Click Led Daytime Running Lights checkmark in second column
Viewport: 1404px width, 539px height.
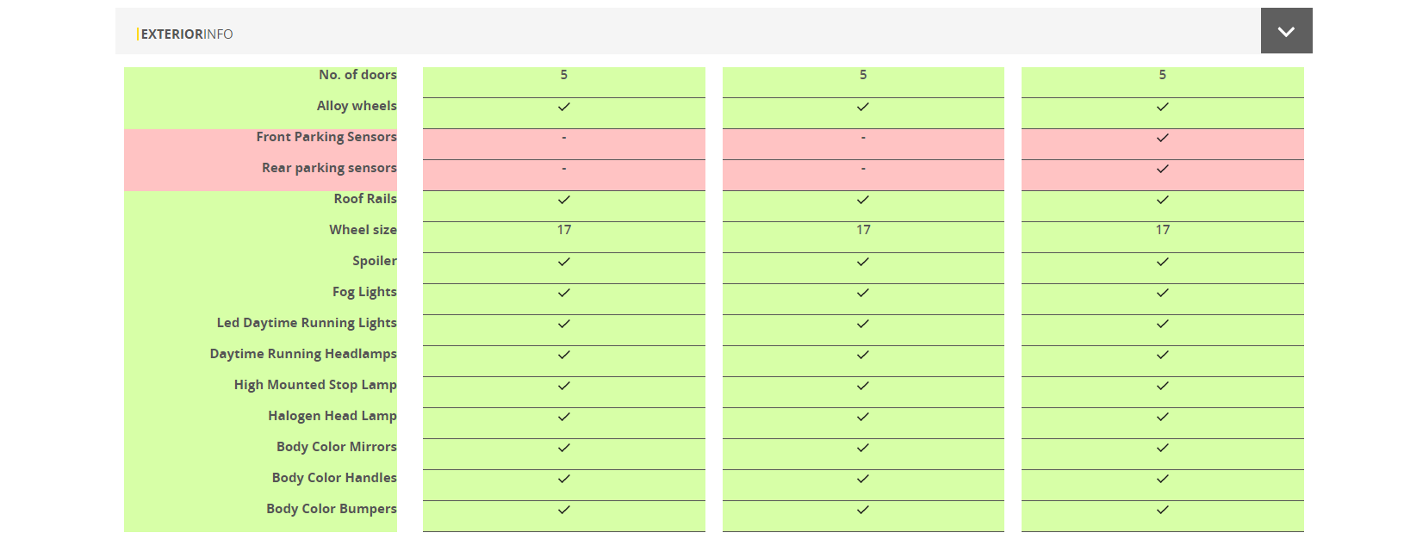pos(863,324)
